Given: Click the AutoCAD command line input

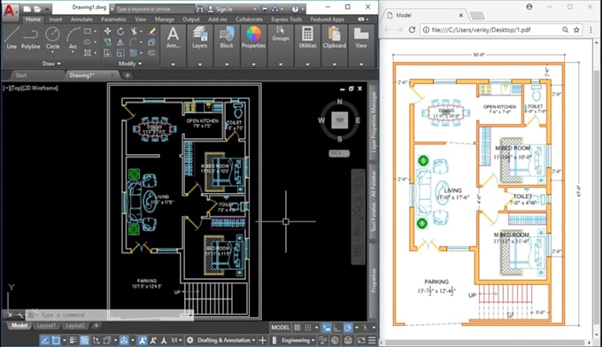Looking at the screenshot, I should tap(110, 315).
